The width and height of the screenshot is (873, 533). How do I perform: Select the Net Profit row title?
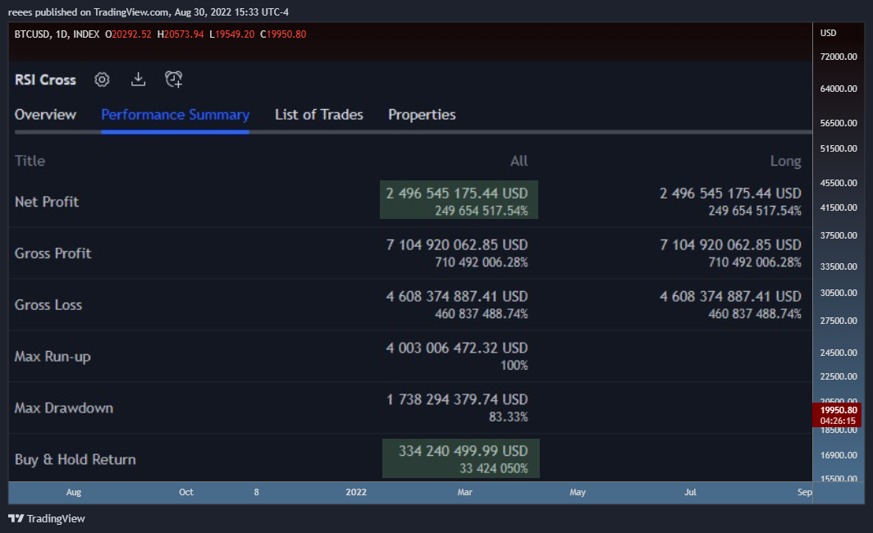tap(47, 202)
